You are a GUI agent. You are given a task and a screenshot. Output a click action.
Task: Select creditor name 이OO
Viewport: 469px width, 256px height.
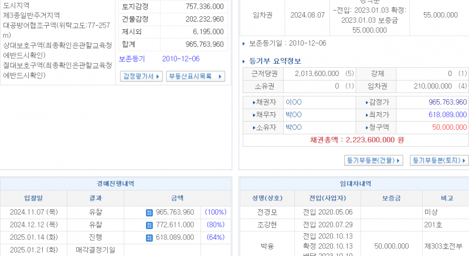[x=293, y=102]
